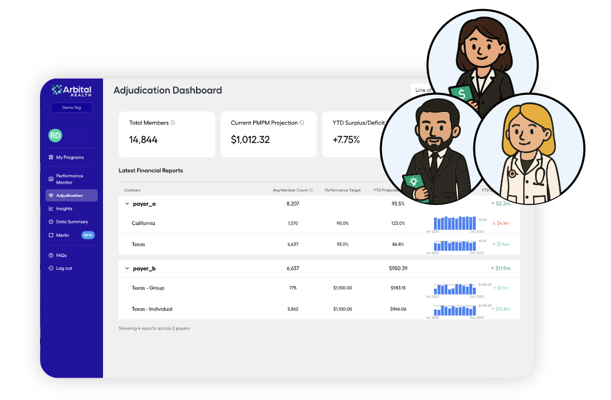Click the Arbital Health logo icon
Screen dimensions: 611x400
(x=57, y=89)
